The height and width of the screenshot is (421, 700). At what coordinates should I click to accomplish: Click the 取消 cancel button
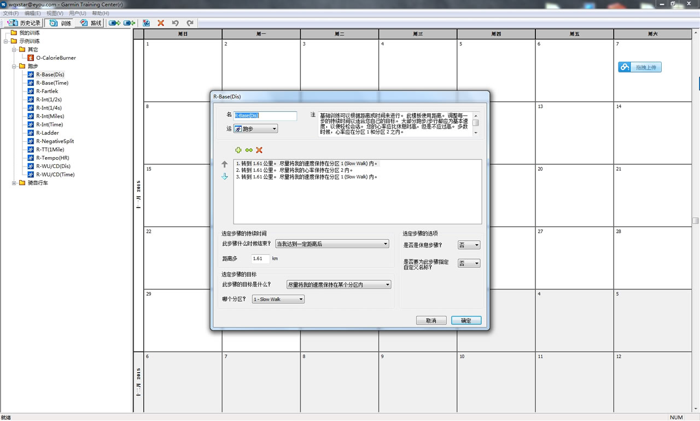[x=431, y=320]
